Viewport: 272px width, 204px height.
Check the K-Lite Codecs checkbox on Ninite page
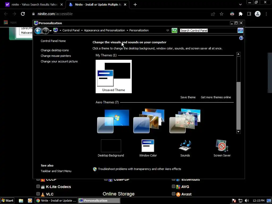click(x=38, y=186)
